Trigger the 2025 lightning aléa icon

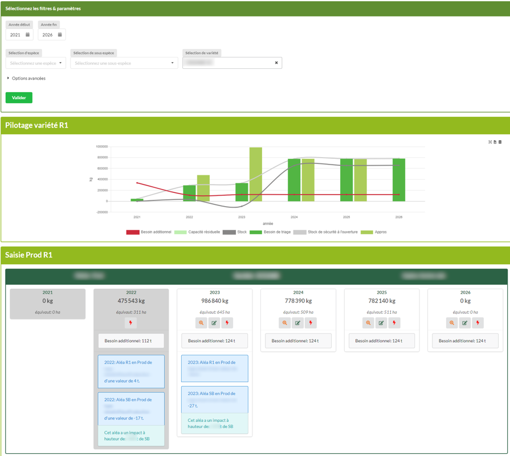[394, 323]
